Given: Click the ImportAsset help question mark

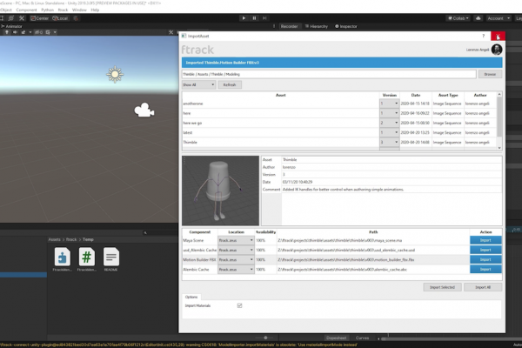Looking at the screenshot, I should point(484,36).
